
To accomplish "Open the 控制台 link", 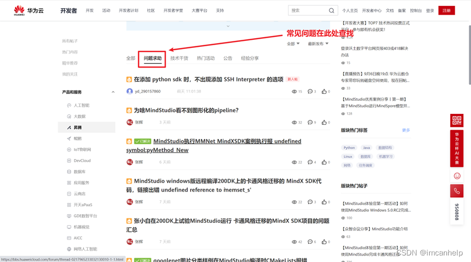I will point(416,10).
